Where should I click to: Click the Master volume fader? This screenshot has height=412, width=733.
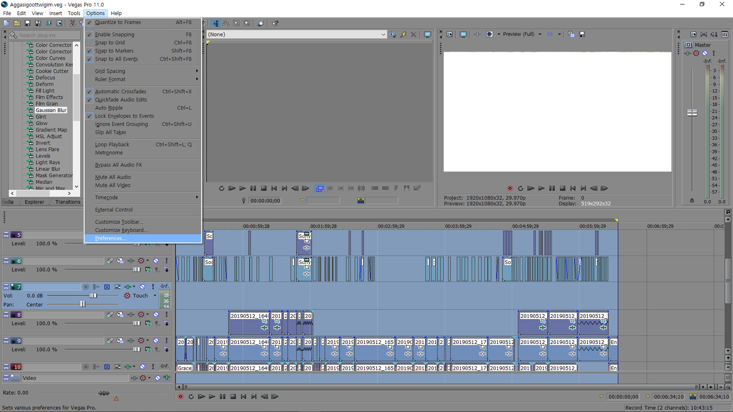click(x=692, y=113)
